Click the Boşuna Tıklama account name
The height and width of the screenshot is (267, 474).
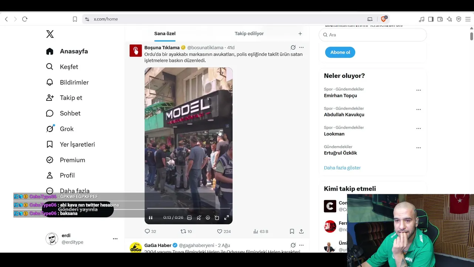pyautogui.click(x=162, y=47)
